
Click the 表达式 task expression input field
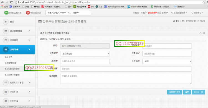click(x=85, y=61)
